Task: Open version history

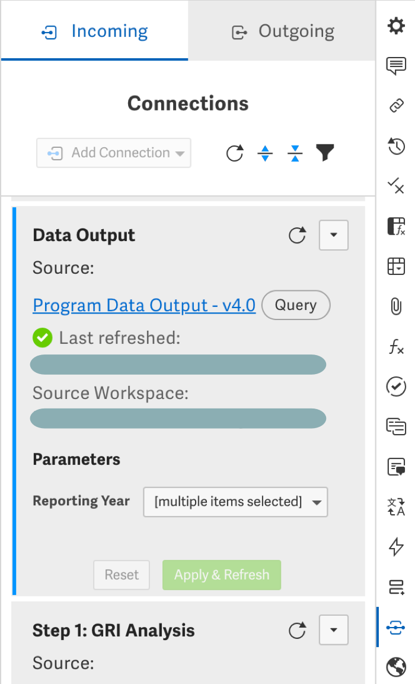Action: 396,145
